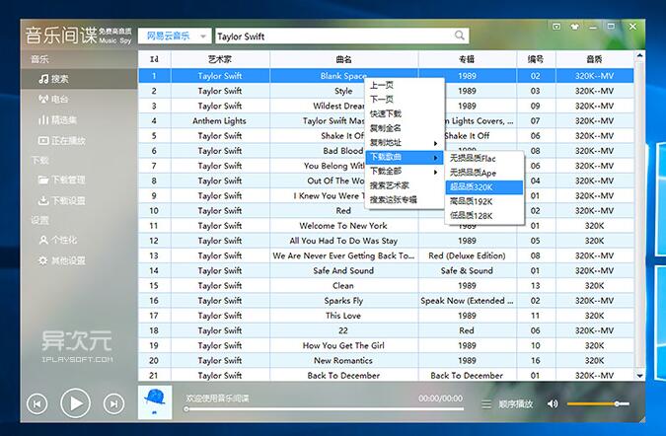Click the album cover thumbnail
The image size is (666, 436).
(155, 402)
